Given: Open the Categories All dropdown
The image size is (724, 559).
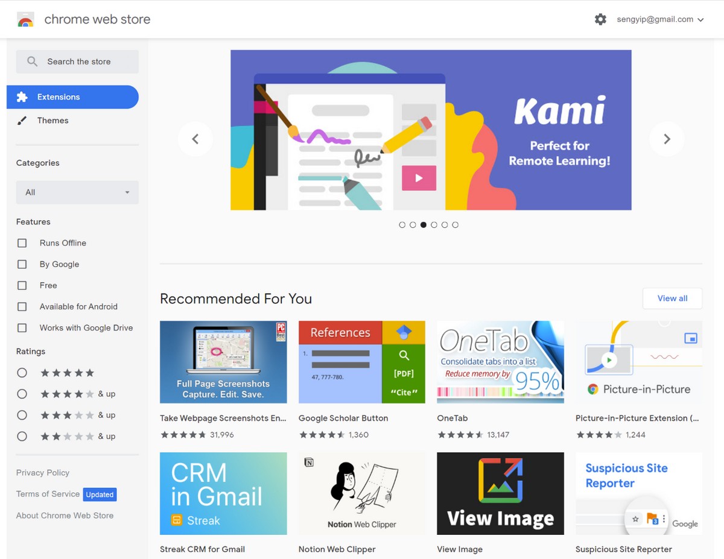Looking at the screenshot, I should coord(77,192).
